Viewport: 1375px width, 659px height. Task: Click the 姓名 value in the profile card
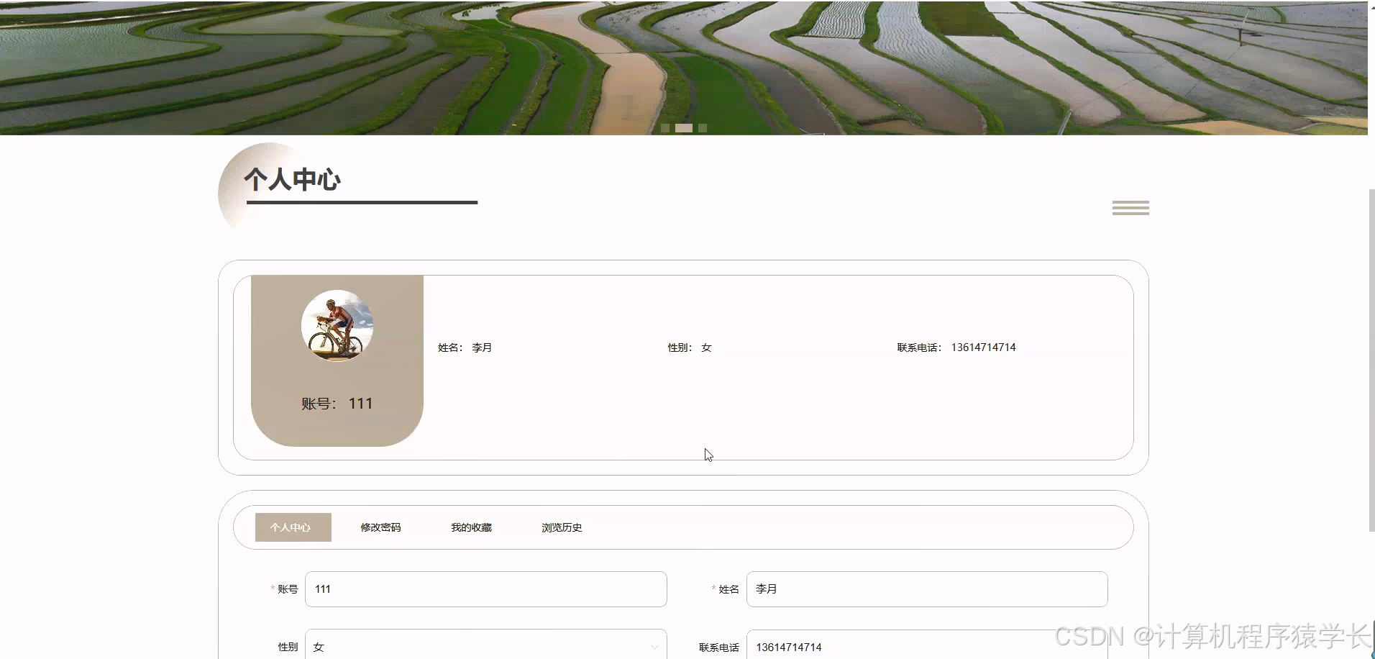point(482,347)
